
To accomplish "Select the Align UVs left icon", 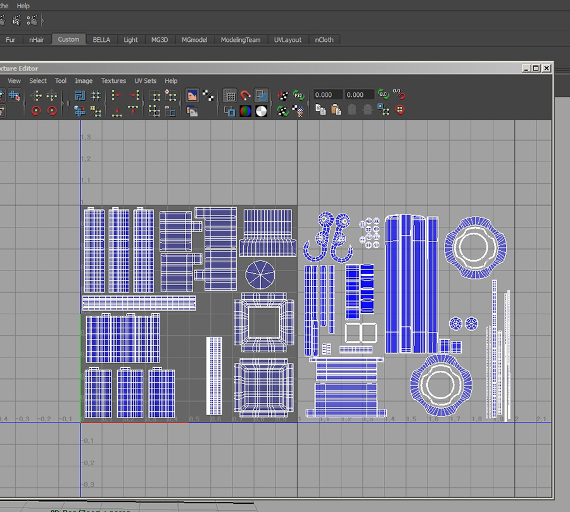I will (116, 96).
